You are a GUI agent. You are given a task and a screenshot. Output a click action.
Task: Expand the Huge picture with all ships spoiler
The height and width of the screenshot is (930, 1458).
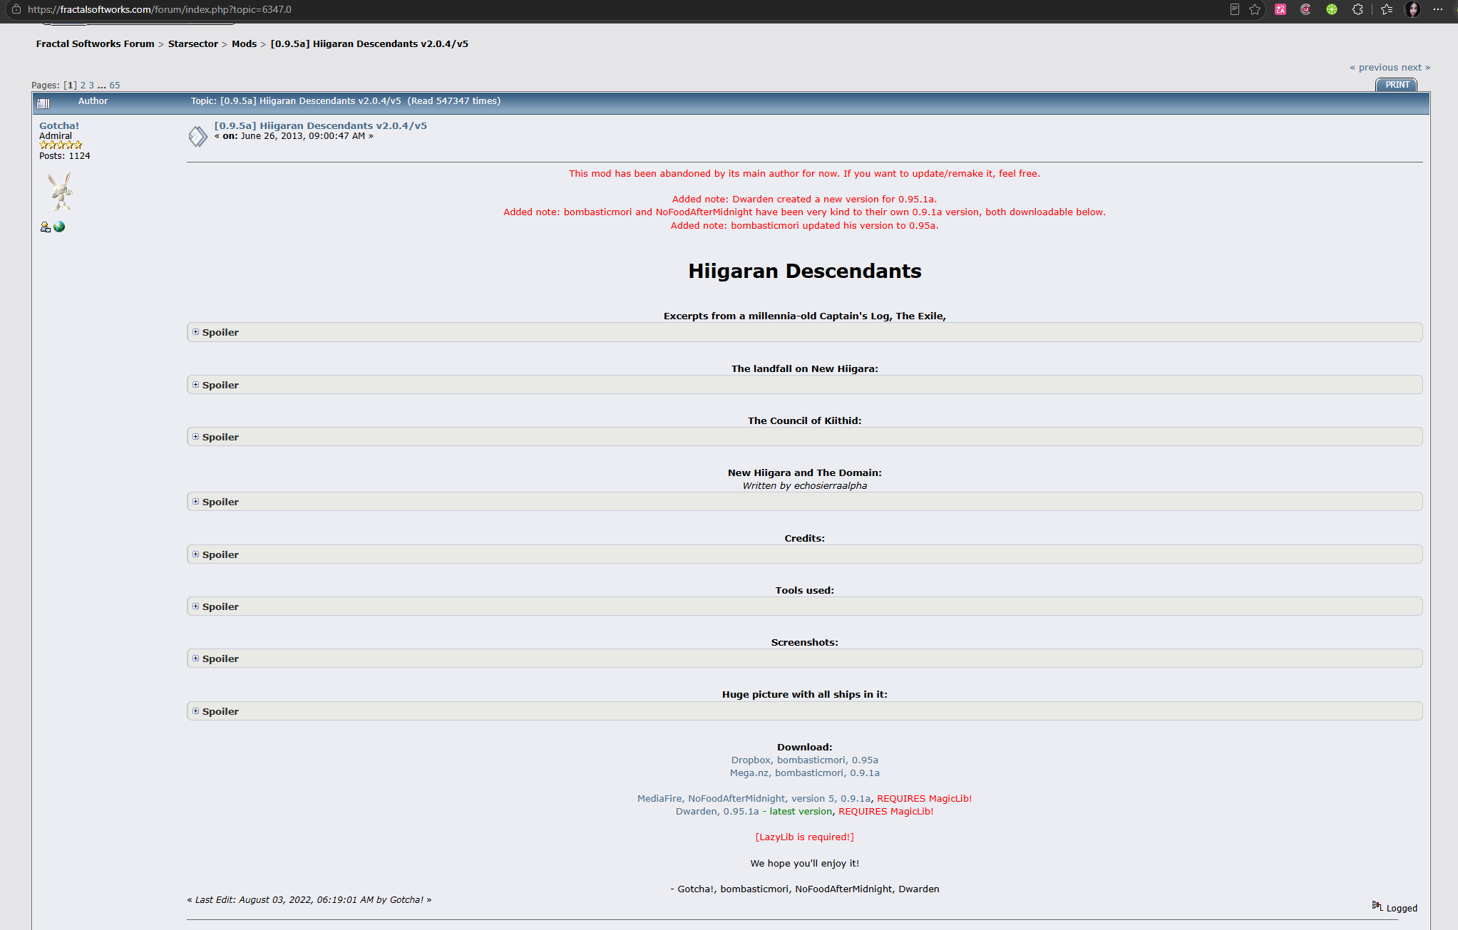tap(804, 711)
